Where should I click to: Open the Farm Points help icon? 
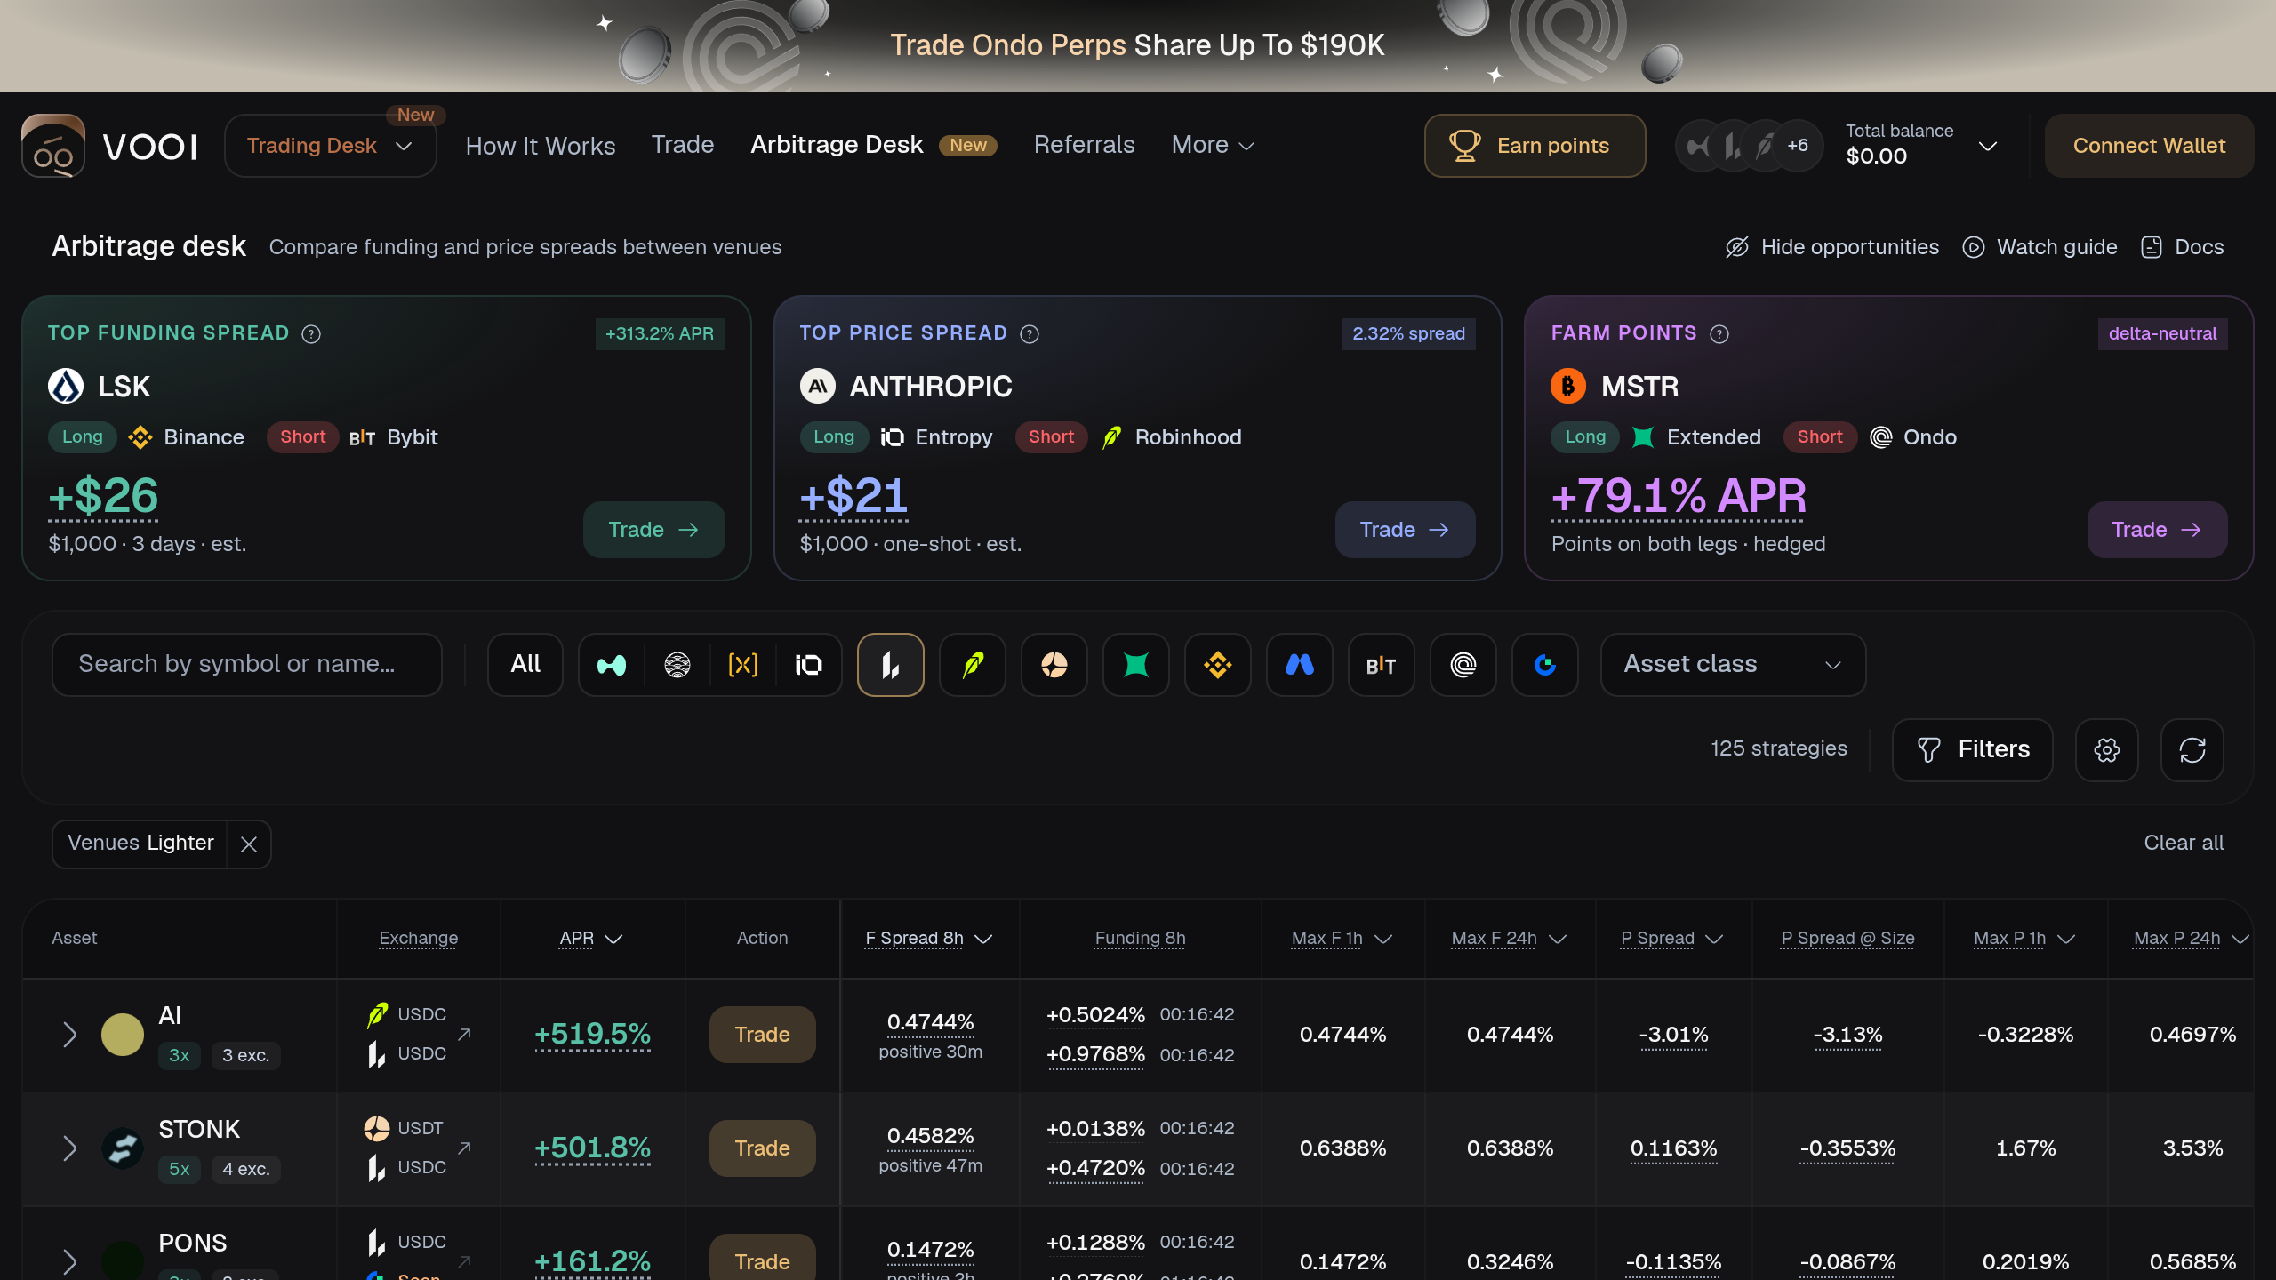1719,334
